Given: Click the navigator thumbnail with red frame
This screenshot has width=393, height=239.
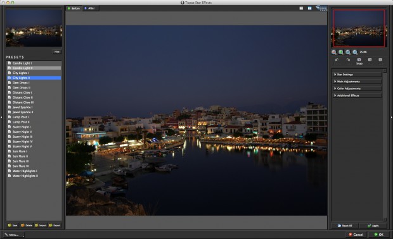Looking at the screenshot, I should coord(359,28).
